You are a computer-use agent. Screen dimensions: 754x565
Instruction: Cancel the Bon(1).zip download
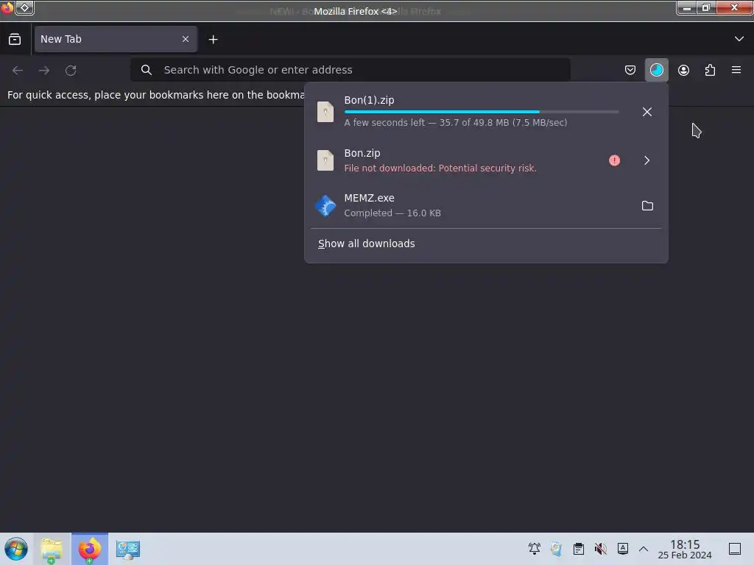(646, 112)
